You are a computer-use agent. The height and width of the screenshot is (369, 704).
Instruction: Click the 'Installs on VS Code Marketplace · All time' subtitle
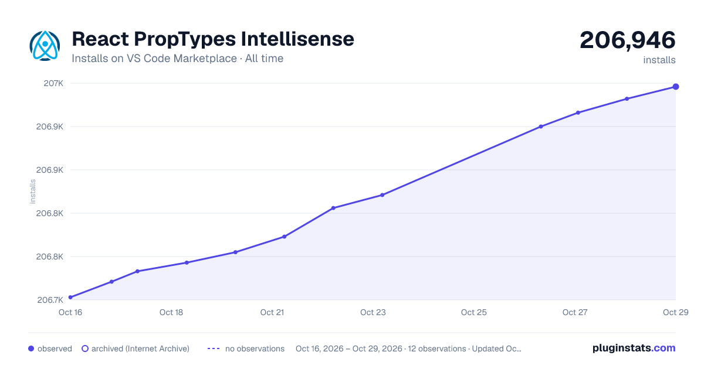click(177, 59)
